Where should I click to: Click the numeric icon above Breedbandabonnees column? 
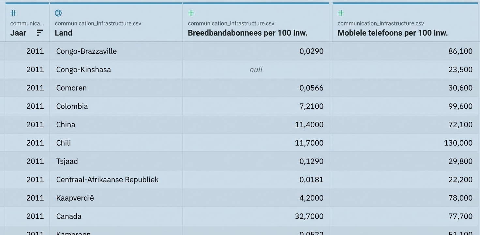click(x=191, y=13)
